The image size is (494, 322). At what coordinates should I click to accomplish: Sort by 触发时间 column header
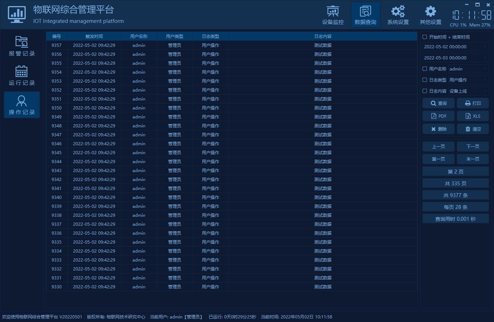94,36
